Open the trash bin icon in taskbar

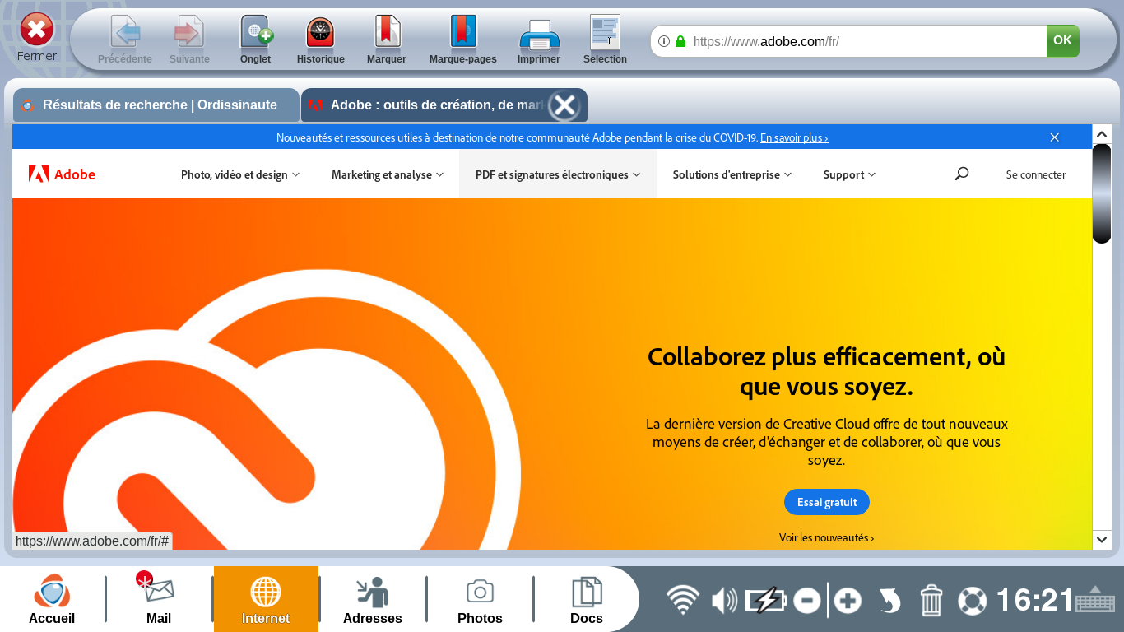pyautogui.click(x=931, y=600)
